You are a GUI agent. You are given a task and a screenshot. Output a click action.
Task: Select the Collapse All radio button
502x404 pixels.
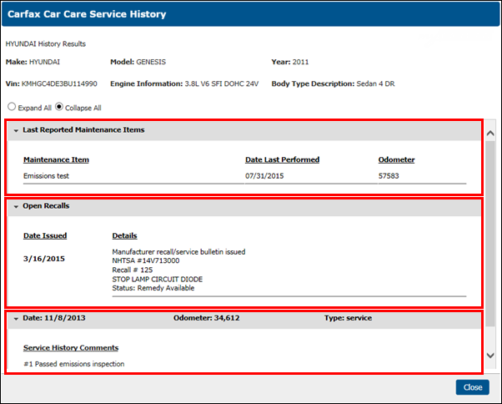click(x=59, y=107)
